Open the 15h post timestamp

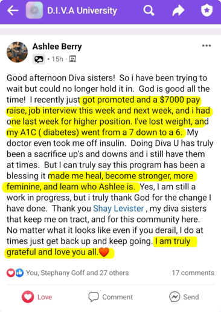tap(57, 59)
